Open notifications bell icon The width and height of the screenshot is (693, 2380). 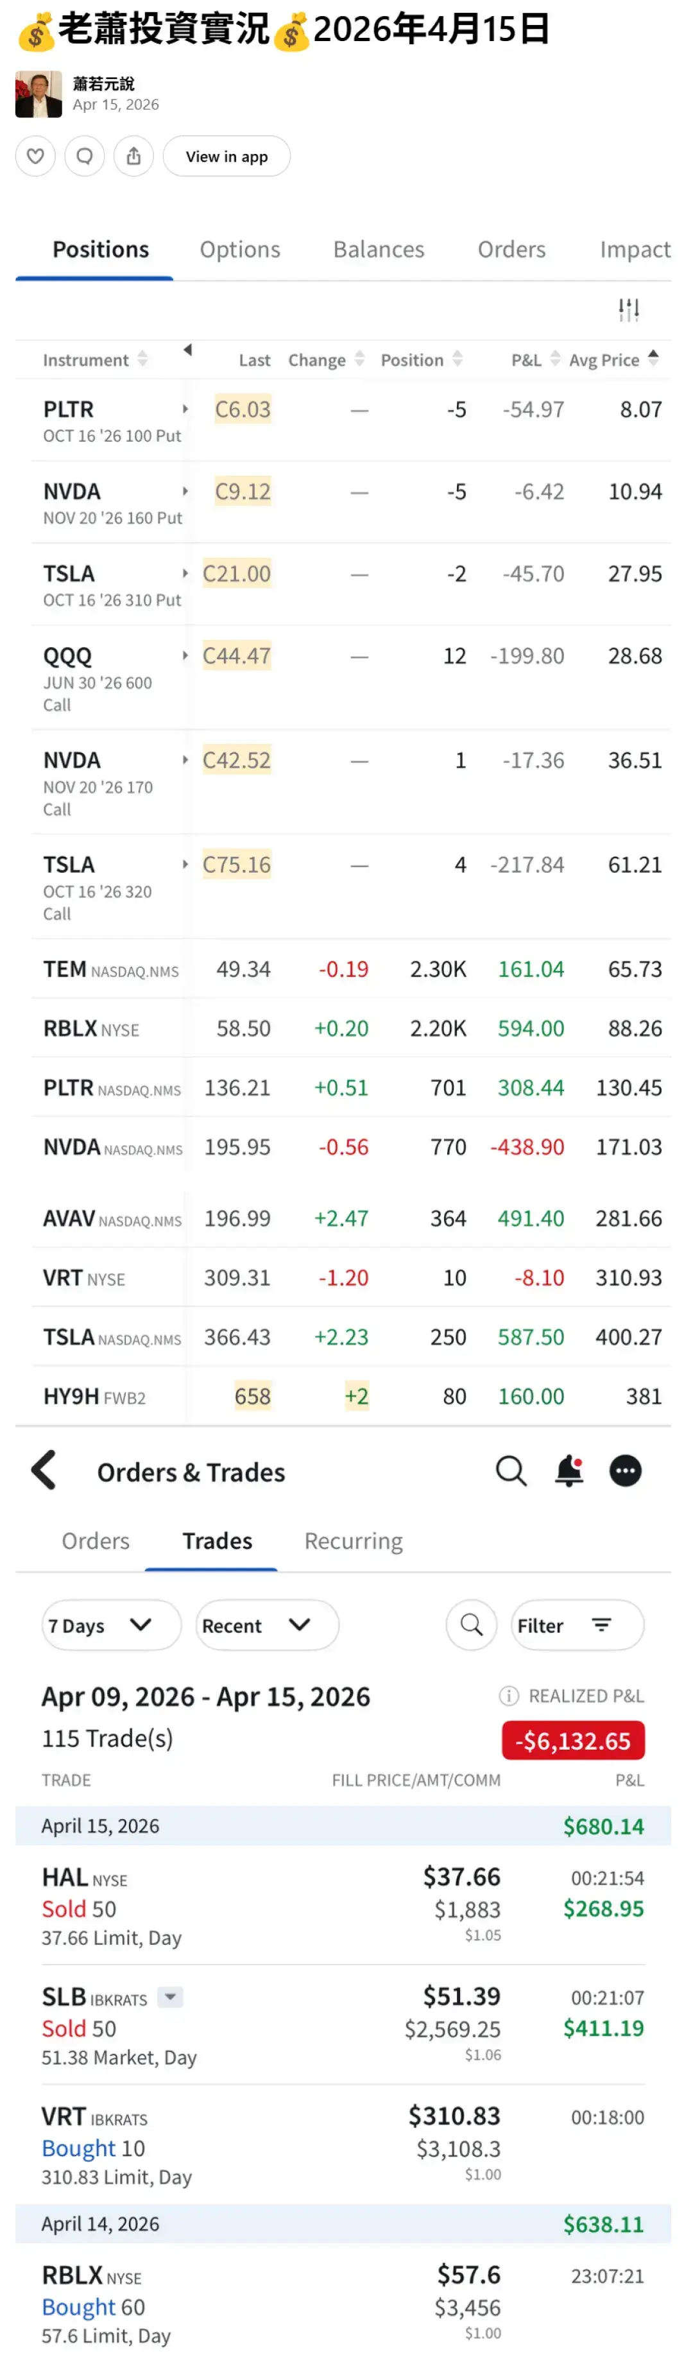tap(569, 1470)
